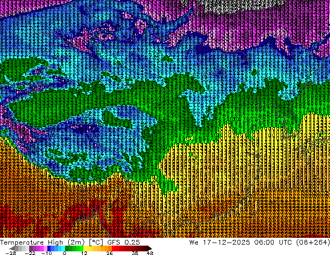
Task: Click the bright yellow legend swatch above 12
Action: pos(85,248)
